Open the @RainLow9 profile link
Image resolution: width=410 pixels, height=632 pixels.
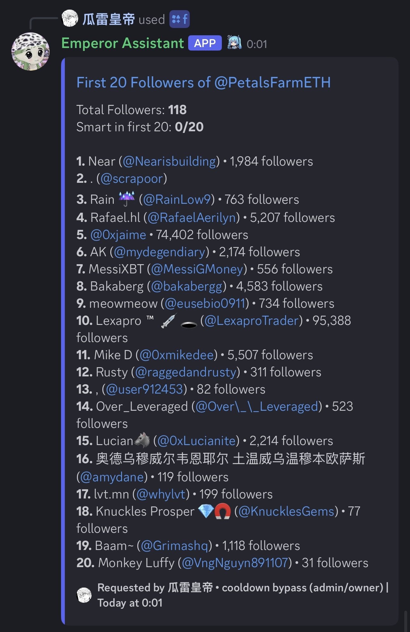pyautogui.click(x=177, y=200)
